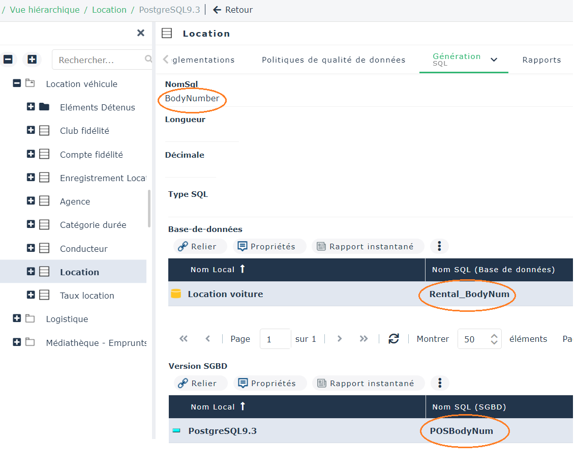The height and width of the screenshot is (467, 575).
Task: Expand the Logistique folder
Action: click(x=17, y=318)
